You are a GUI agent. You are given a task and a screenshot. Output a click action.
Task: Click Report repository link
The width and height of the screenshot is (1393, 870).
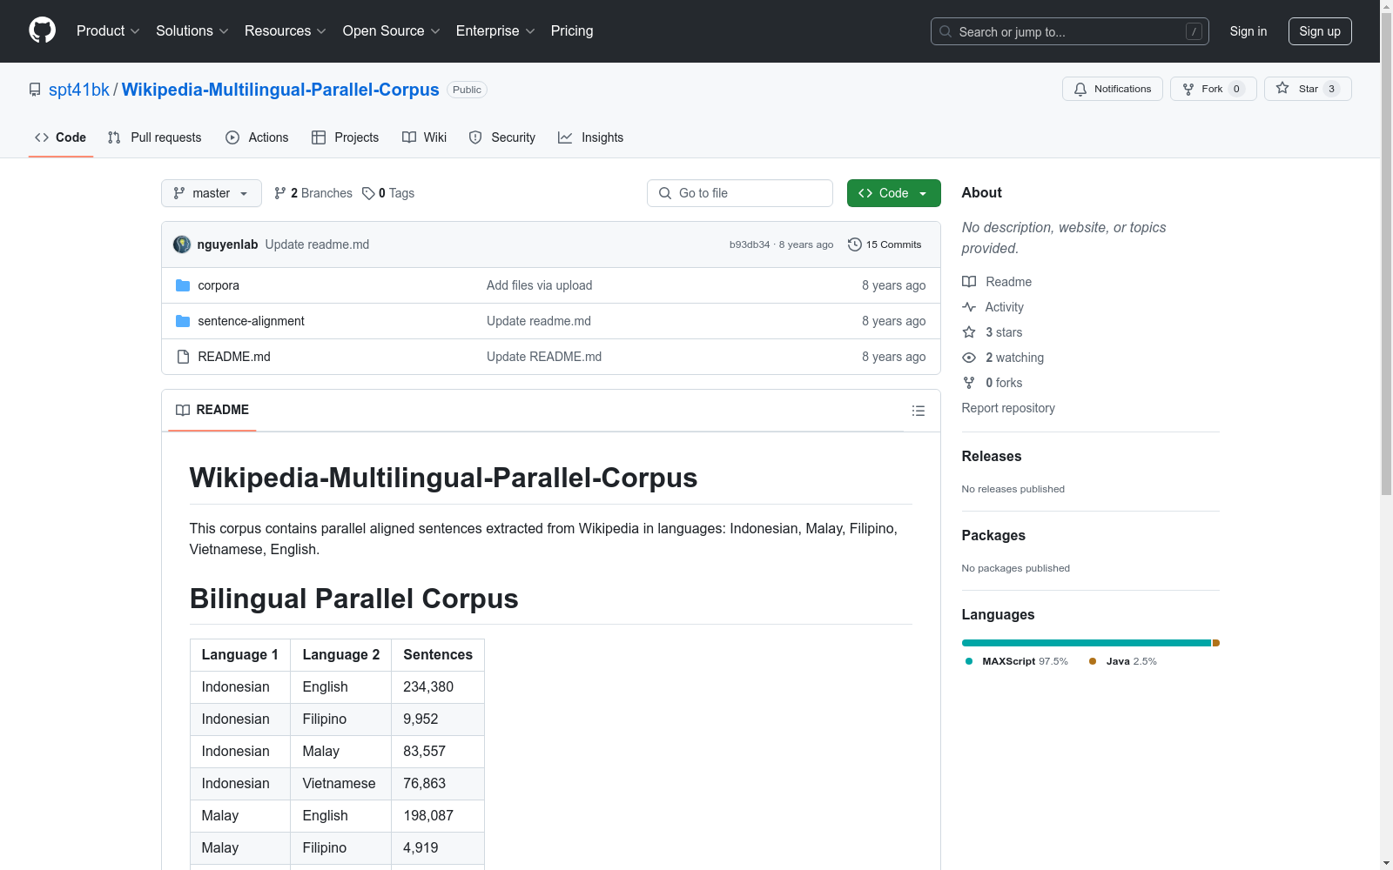[1008, 408]
